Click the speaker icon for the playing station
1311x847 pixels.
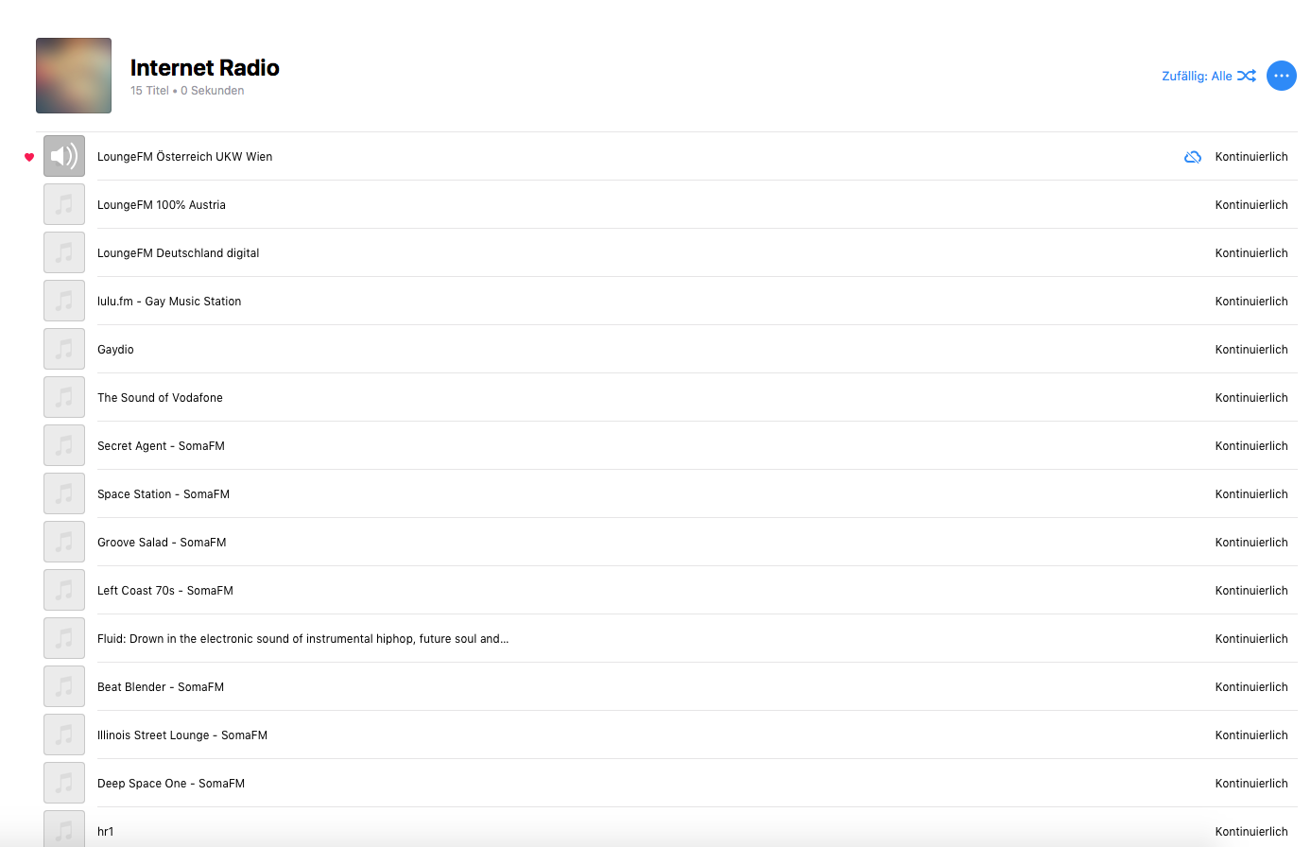[64, 156]
